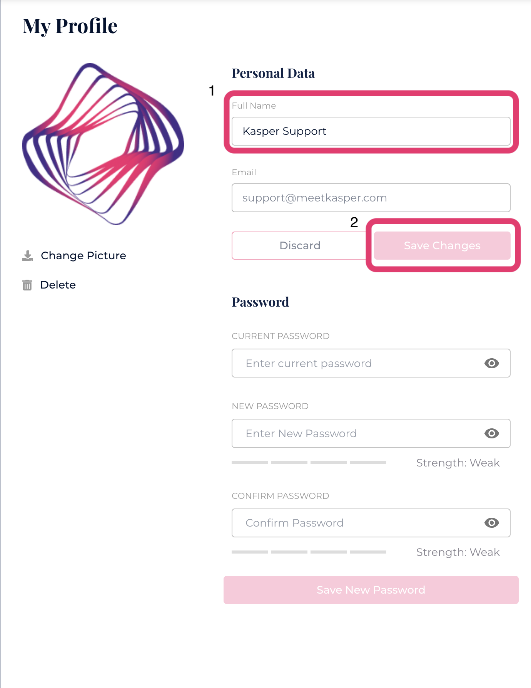Image resolution: width=531 pixels, height=688 pixels.
Task: Click the profile picture logo image
Action: (103, 144)
